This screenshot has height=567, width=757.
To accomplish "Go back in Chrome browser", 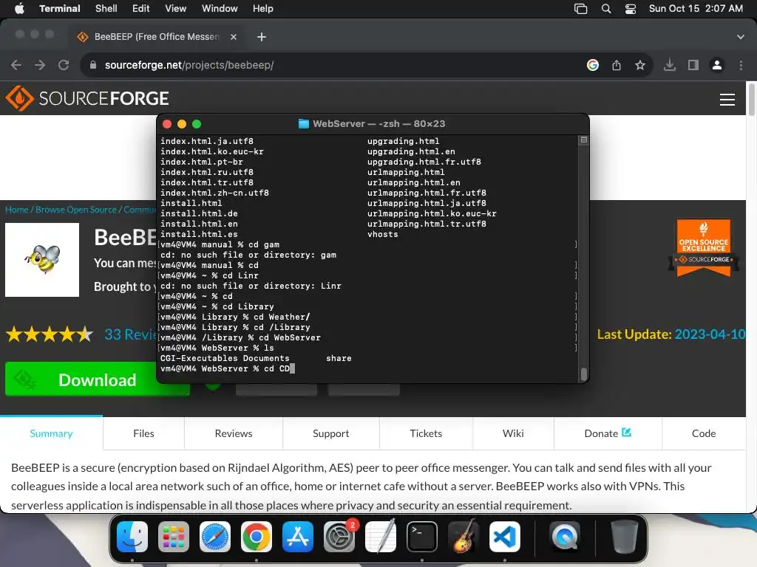I will click(16, 65).
